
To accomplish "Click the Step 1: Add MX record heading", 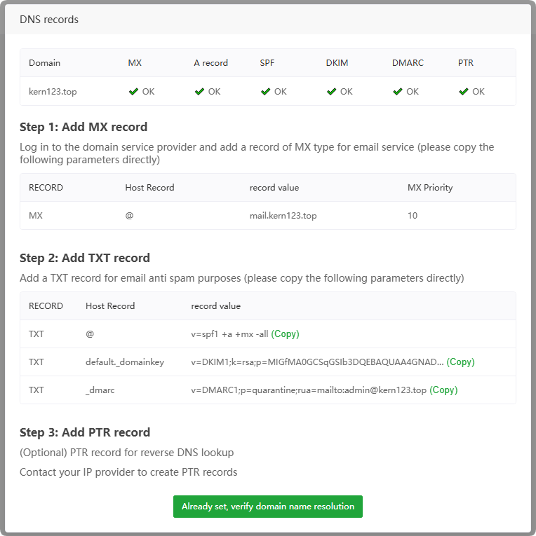I will pos(83,127).
